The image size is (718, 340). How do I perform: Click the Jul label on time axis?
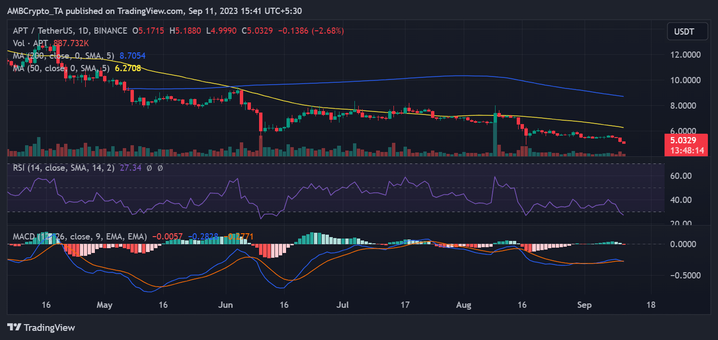pos(342,305)
